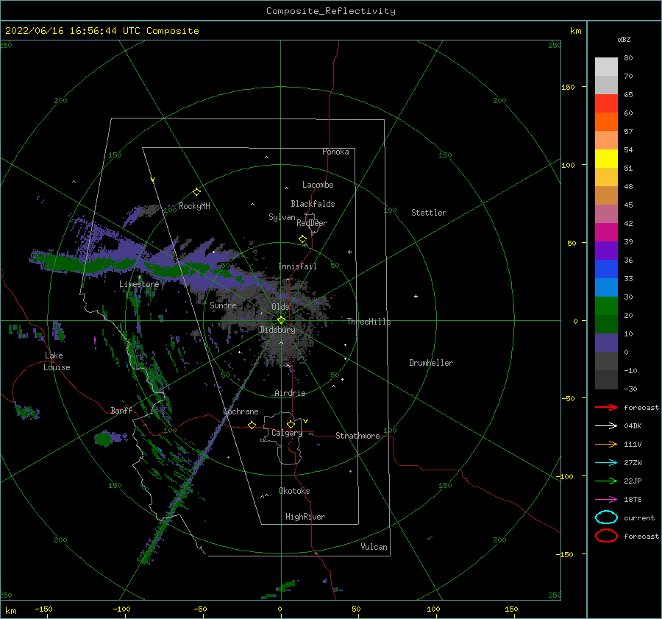The width and height of the screenshot is (662, 619).
Task: Click the Banff city label
Action: [121, 410]
